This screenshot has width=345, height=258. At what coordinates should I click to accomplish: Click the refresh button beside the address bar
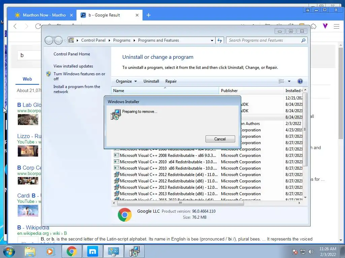tap(220, 40)
